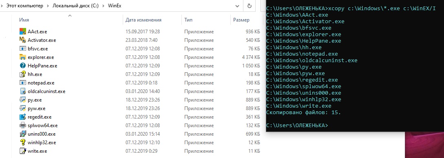Click C:\Windows\oldcalcuninst.exe line in console
The image size is (444, 158).
click(x=312, y=61)
